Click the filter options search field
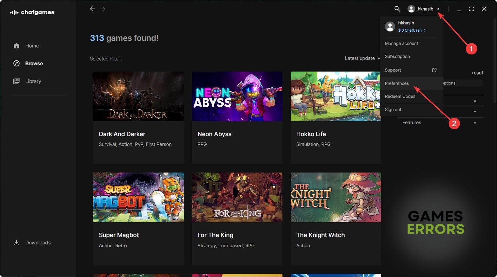 [463, 83]
